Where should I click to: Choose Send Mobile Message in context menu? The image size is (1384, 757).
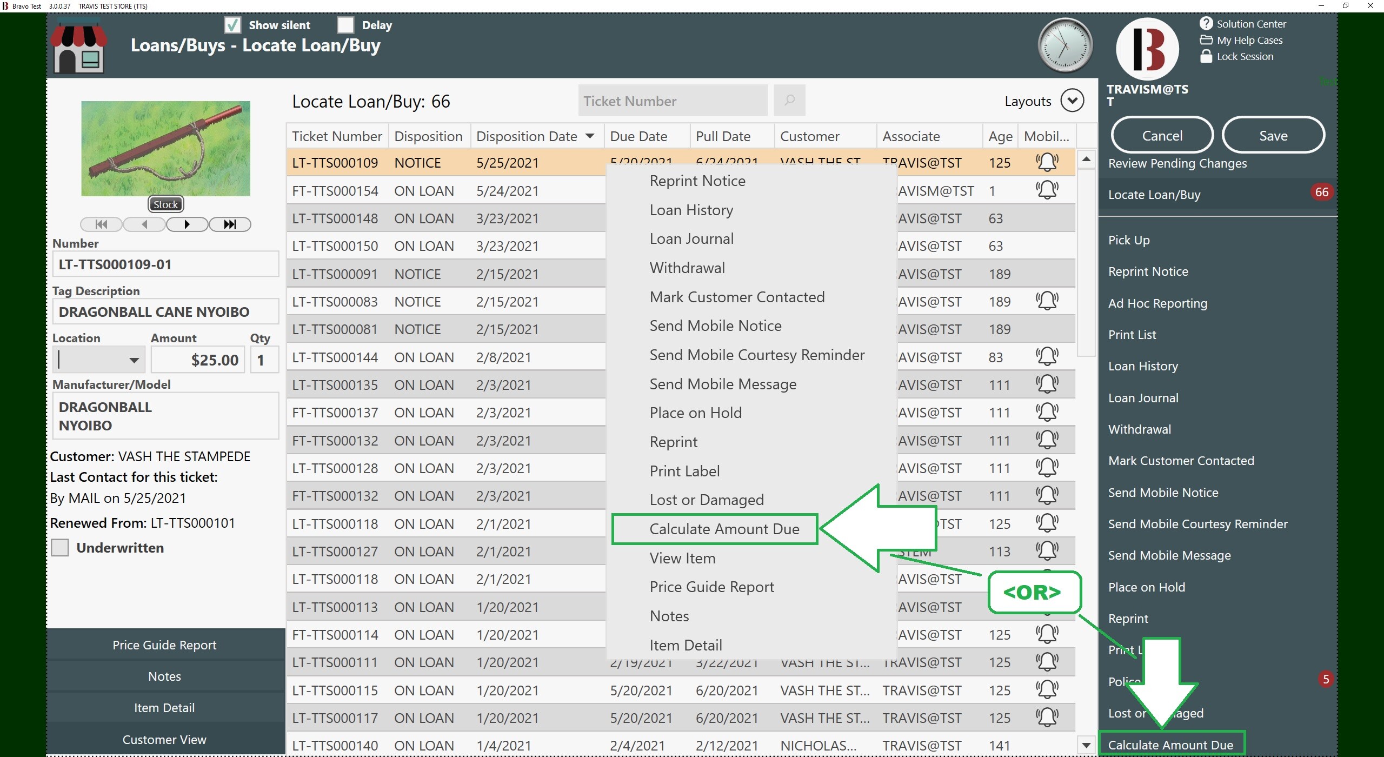723,384
